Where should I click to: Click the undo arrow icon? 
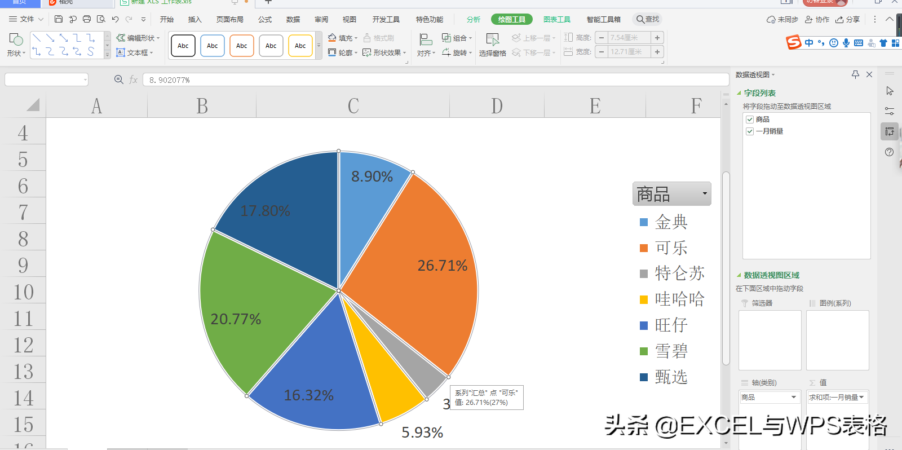pos(115,19)
